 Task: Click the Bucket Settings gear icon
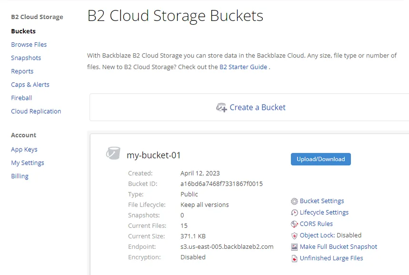294,201
